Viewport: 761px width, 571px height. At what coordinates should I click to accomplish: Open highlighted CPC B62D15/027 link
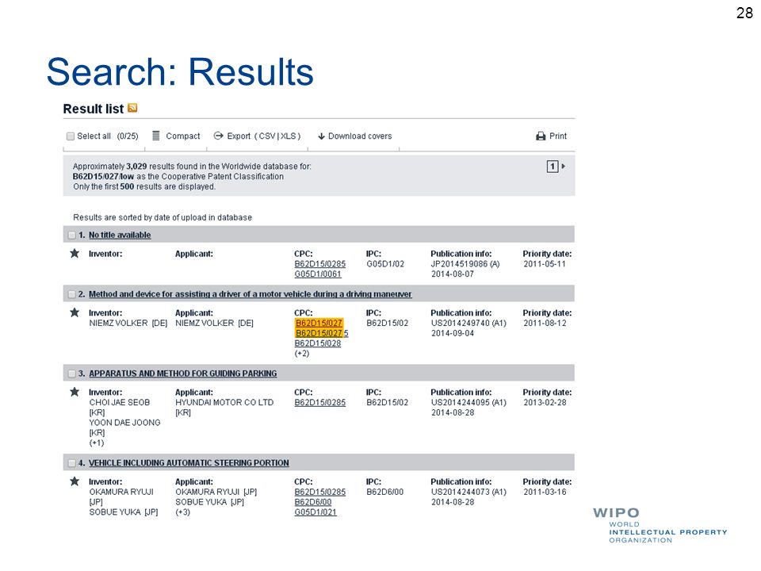(319, 323)
